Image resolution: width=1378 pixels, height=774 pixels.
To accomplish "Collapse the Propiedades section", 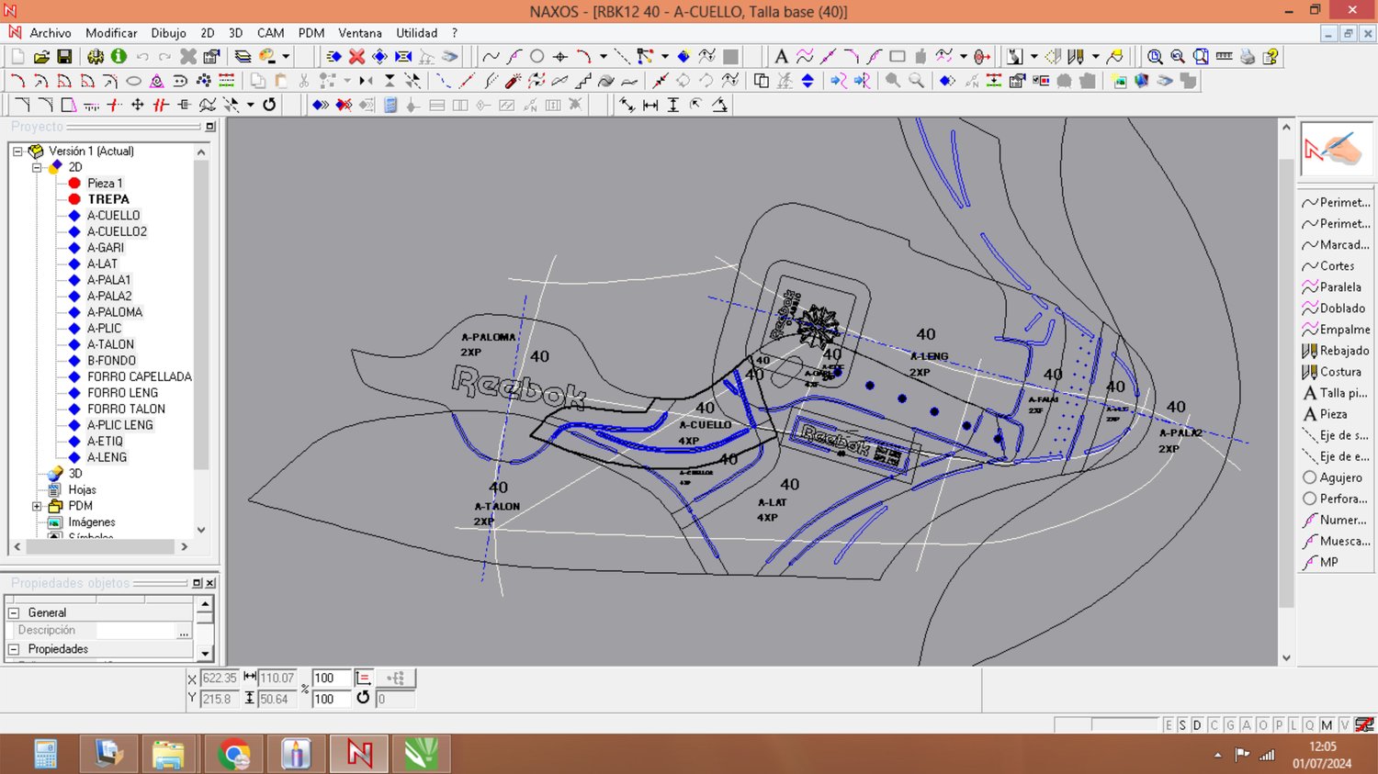I will click(x=14, y=649).
